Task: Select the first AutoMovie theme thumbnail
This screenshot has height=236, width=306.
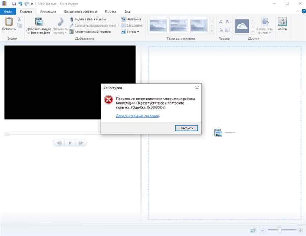Action: 158,26
